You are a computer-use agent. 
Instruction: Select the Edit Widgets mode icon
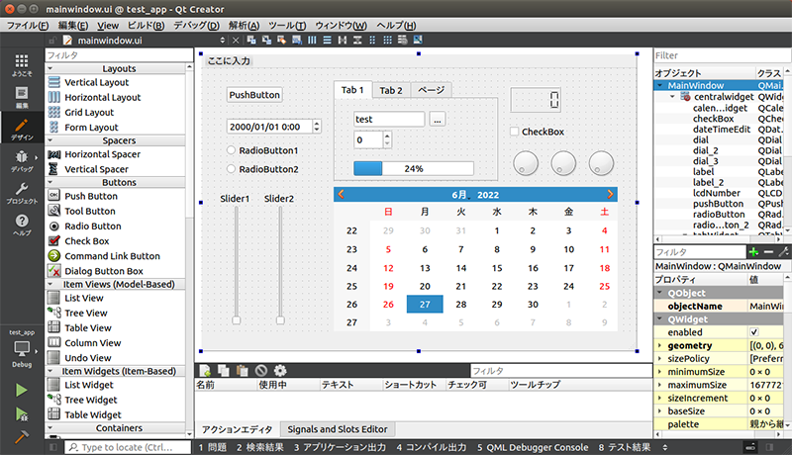[x=251, y=40]
